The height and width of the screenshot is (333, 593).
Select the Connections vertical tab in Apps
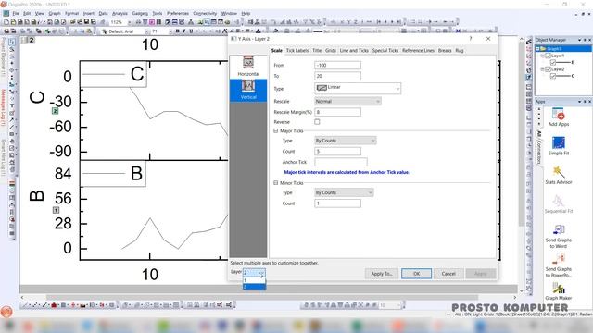click(x=539, y=152)
